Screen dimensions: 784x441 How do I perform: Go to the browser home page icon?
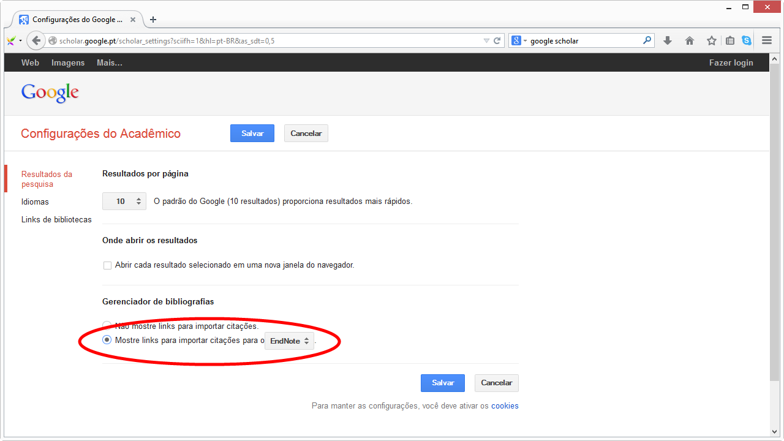[x=690, y=40]
